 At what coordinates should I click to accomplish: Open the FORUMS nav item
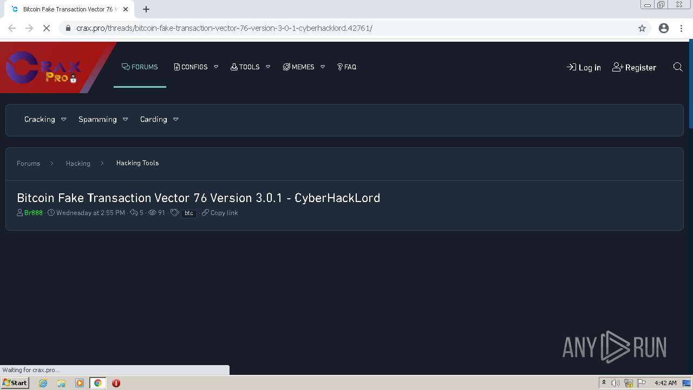pos(140,67)
